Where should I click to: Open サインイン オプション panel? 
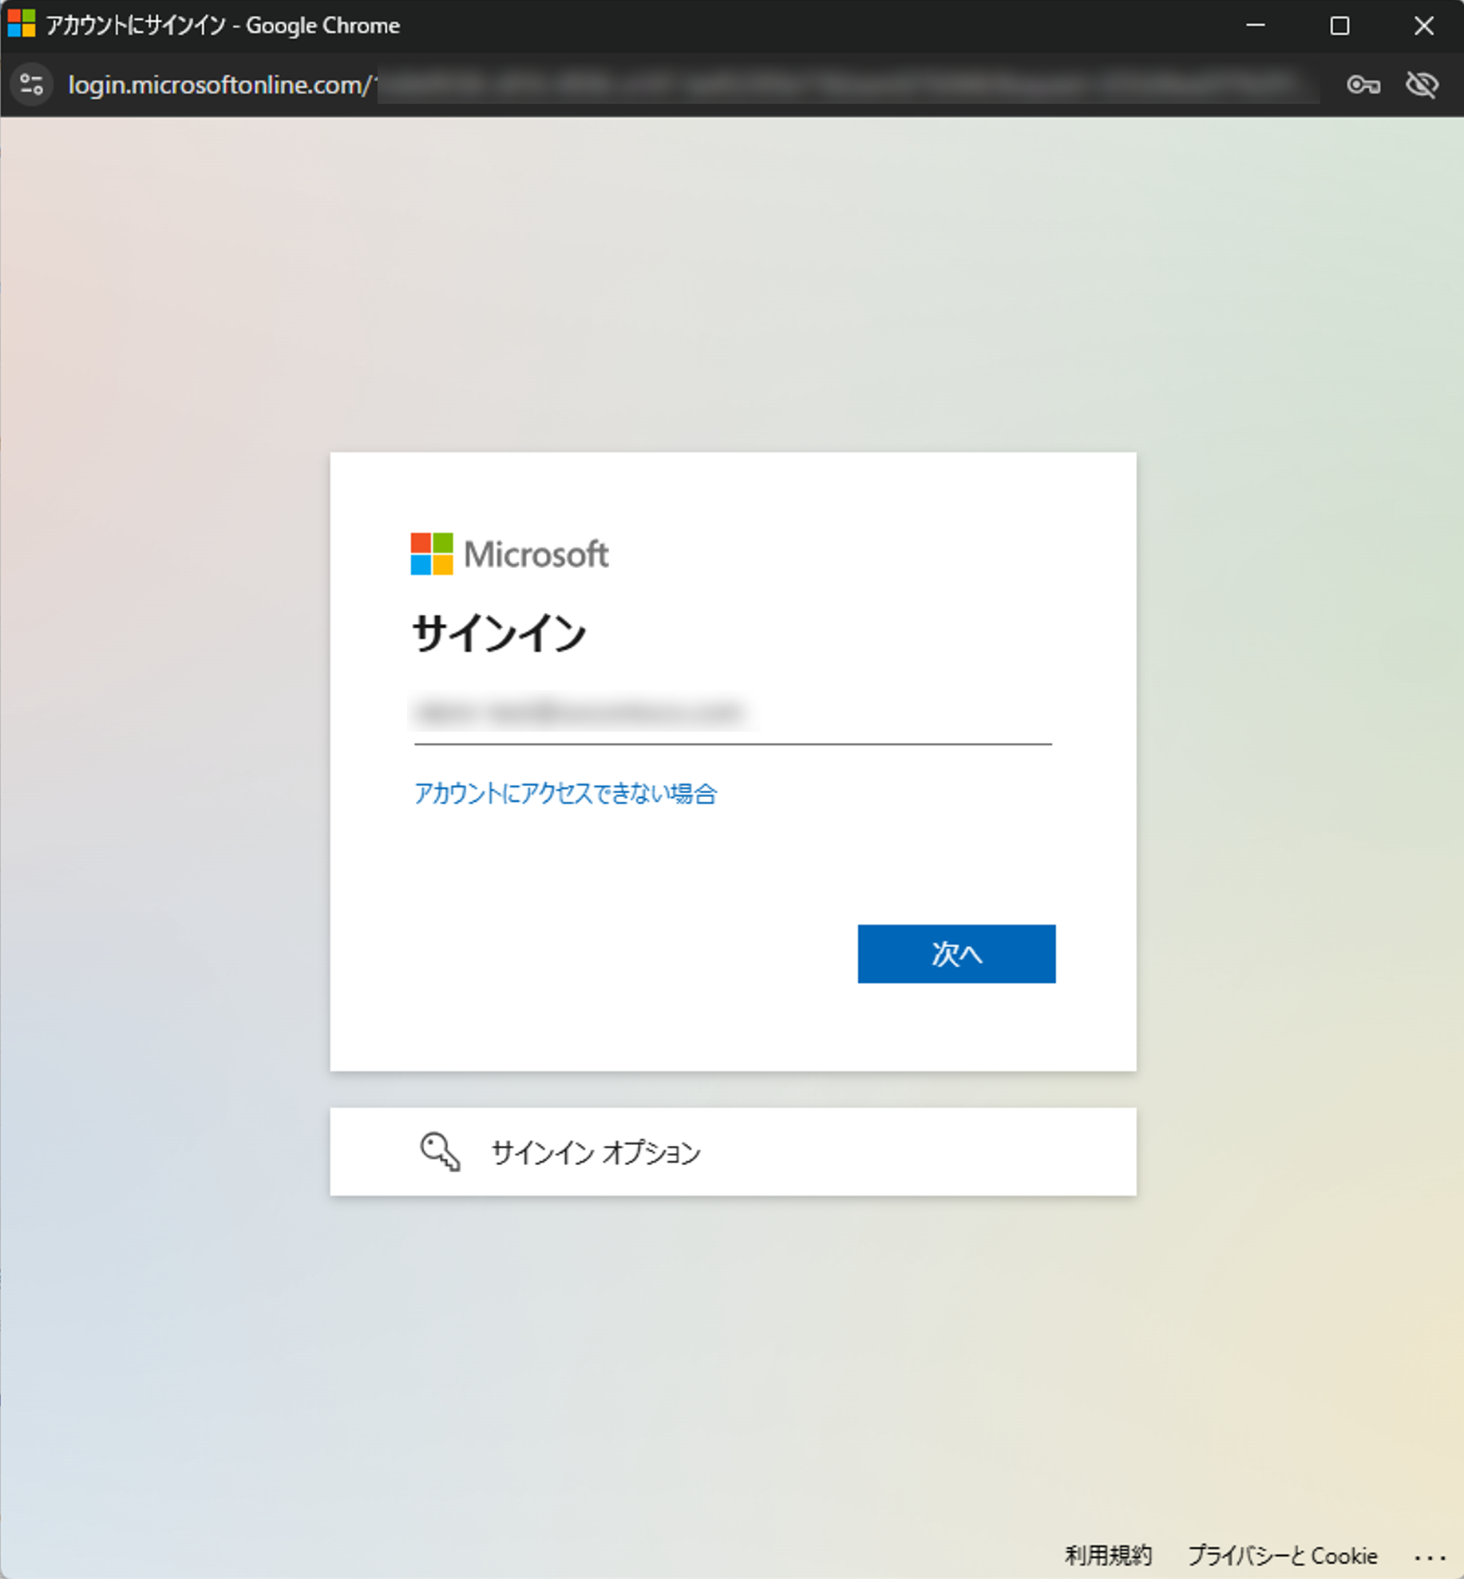pos(733,1151)
